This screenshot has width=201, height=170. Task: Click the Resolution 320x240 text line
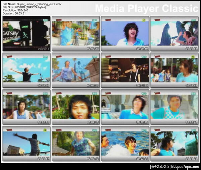pos(15,10)
